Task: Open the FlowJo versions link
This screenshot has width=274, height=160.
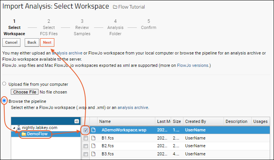Action: 193,66
